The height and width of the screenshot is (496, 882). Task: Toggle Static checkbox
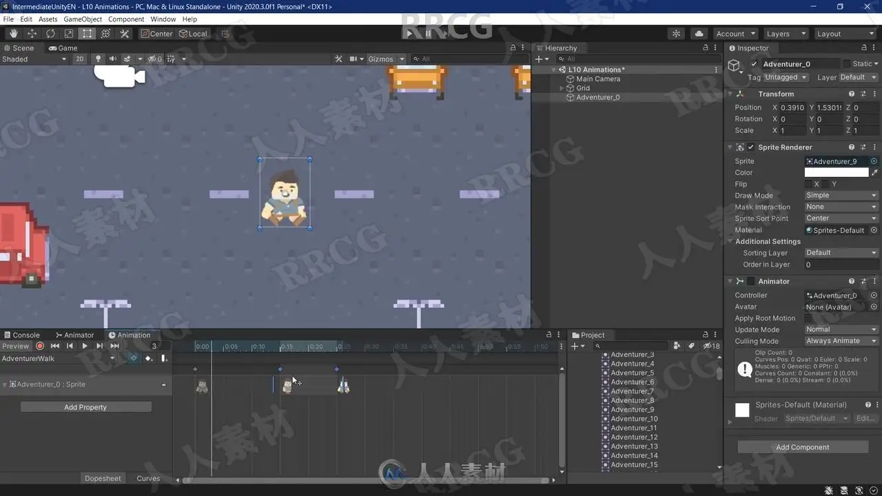point(848,64)
